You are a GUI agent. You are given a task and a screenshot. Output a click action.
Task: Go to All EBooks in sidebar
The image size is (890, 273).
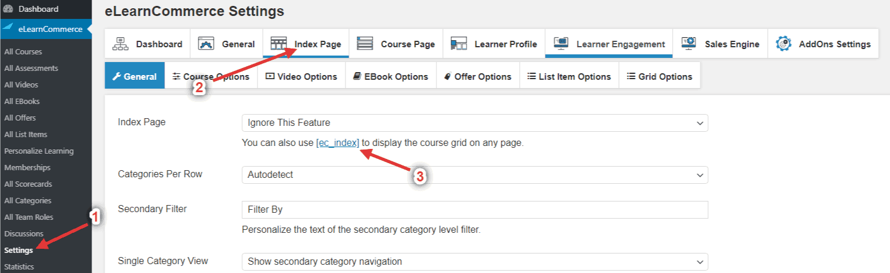click(22, 101)
